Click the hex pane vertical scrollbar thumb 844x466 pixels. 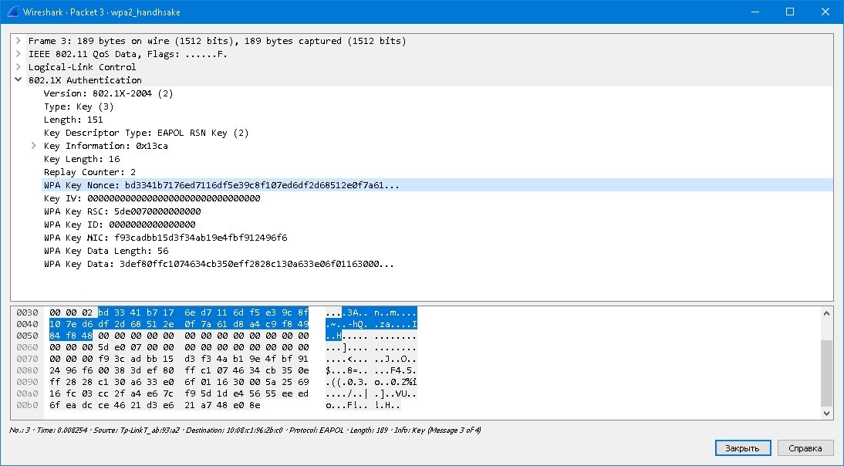coord(826,373)
